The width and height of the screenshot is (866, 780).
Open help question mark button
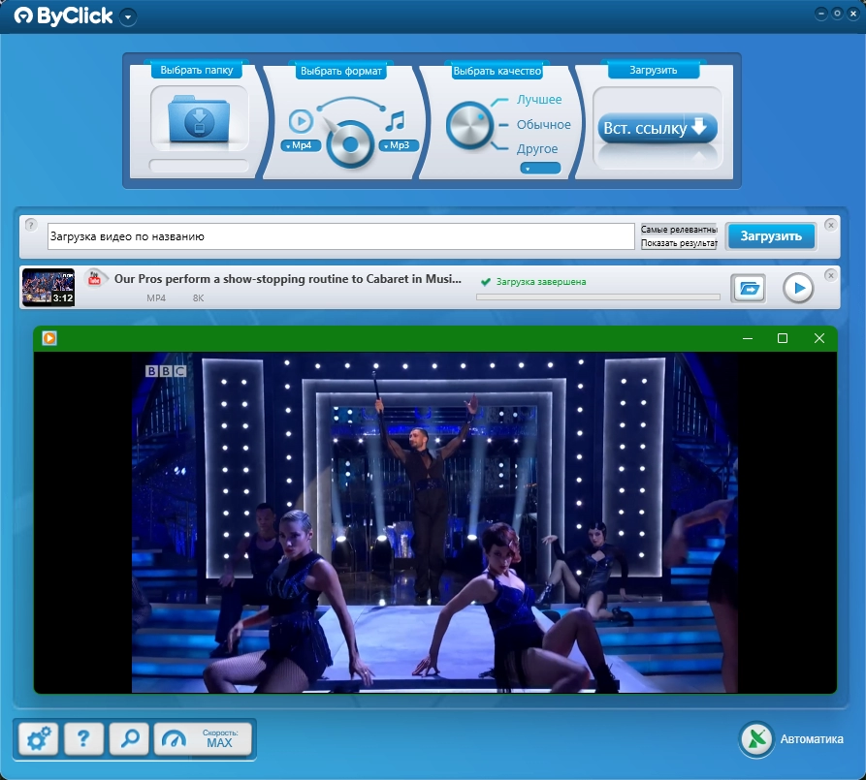click(83, 738)
